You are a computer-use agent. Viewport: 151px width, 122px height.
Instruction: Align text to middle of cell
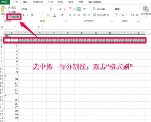75,9
